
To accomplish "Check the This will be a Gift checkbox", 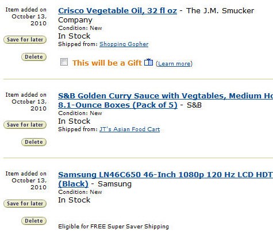I will click(x=64, y=62).
